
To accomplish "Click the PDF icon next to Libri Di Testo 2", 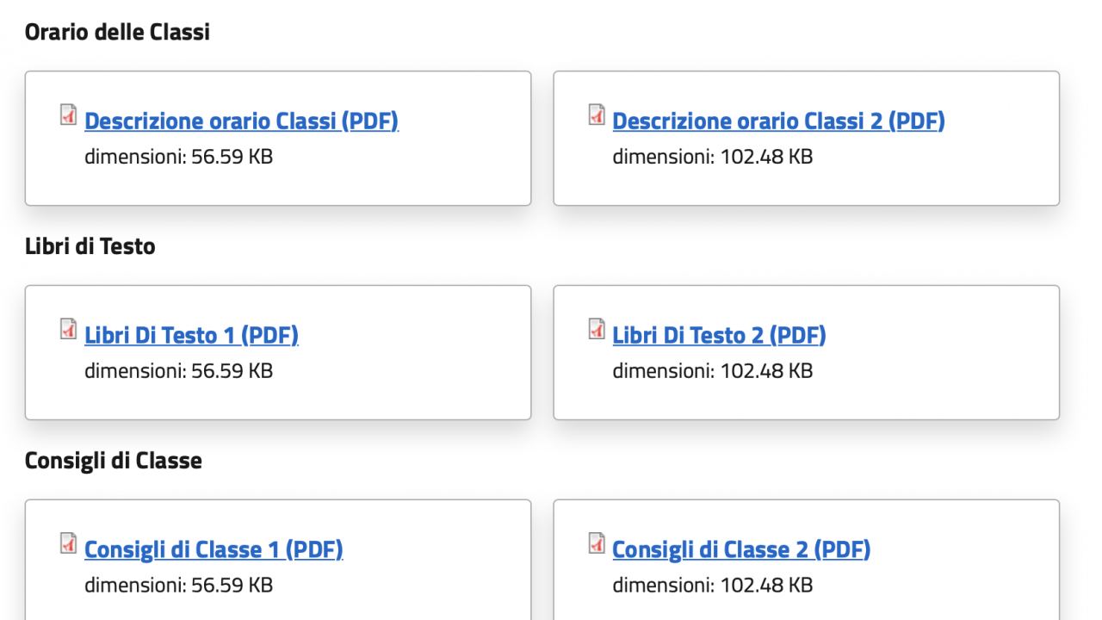I will pyautogui.click(x=597, y=329).
